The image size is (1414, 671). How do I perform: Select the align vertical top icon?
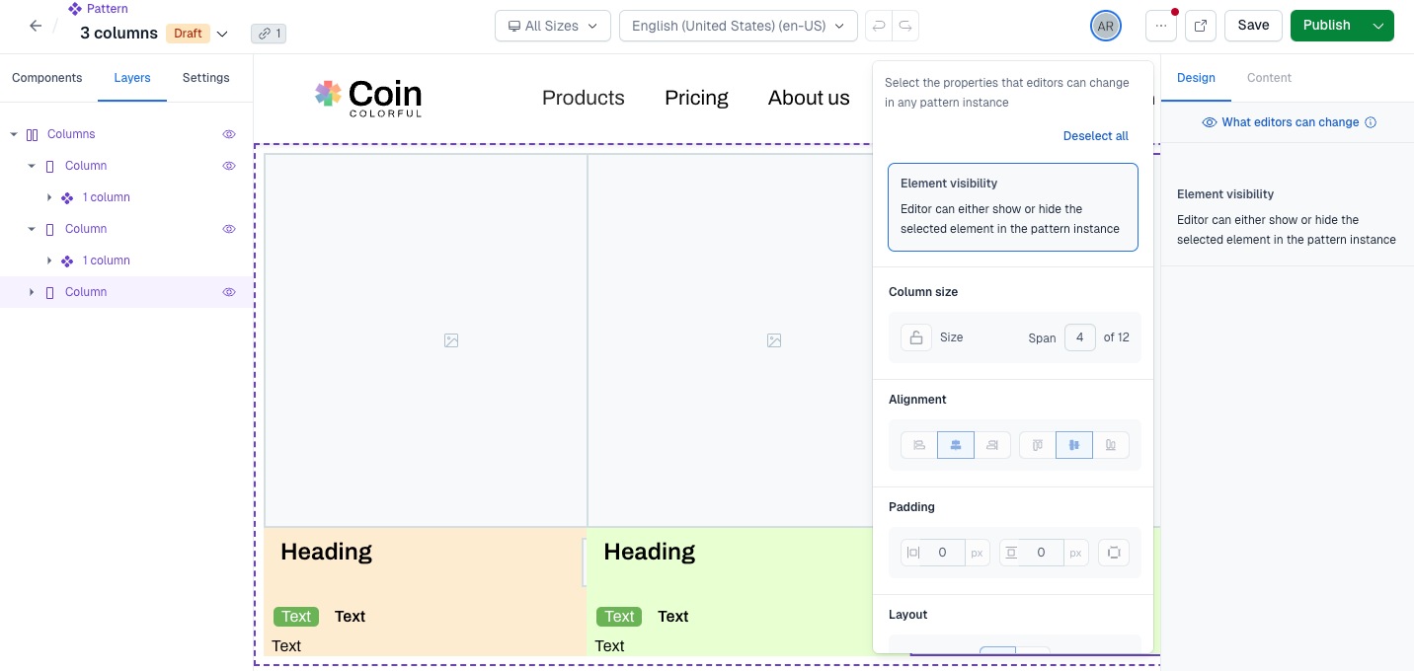click(x=1037, y=445)
